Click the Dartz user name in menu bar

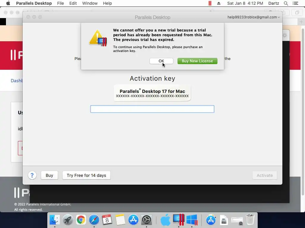click(273, 3)
